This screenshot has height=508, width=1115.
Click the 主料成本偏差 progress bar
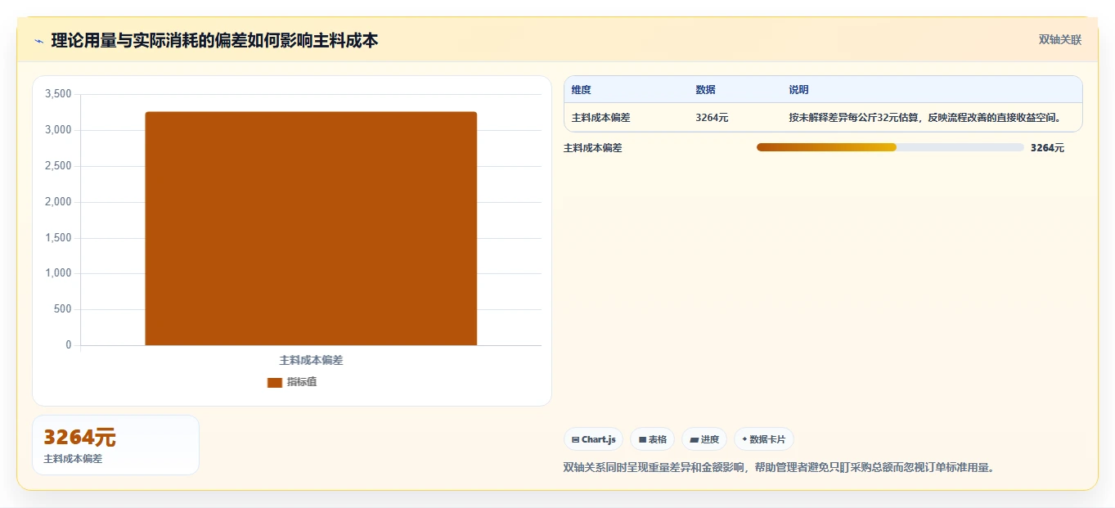(890, 147)
